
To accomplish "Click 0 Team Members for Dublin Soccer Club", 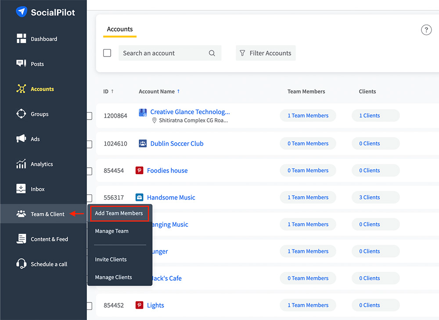I will 308,144.
